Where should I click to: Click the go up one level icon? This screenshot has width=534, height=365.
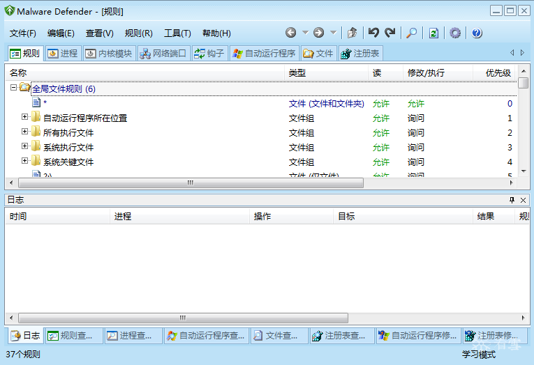pyautogui.click(x=352, y=33)
